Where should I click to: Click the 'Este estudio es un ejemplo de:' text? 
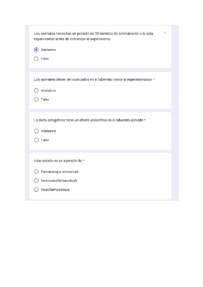pos(58,160)
